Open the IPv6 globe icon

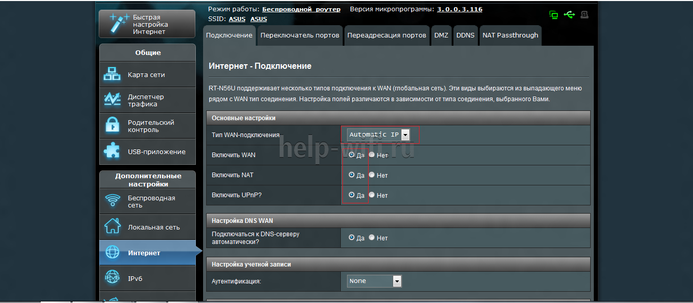click(112, 278)
